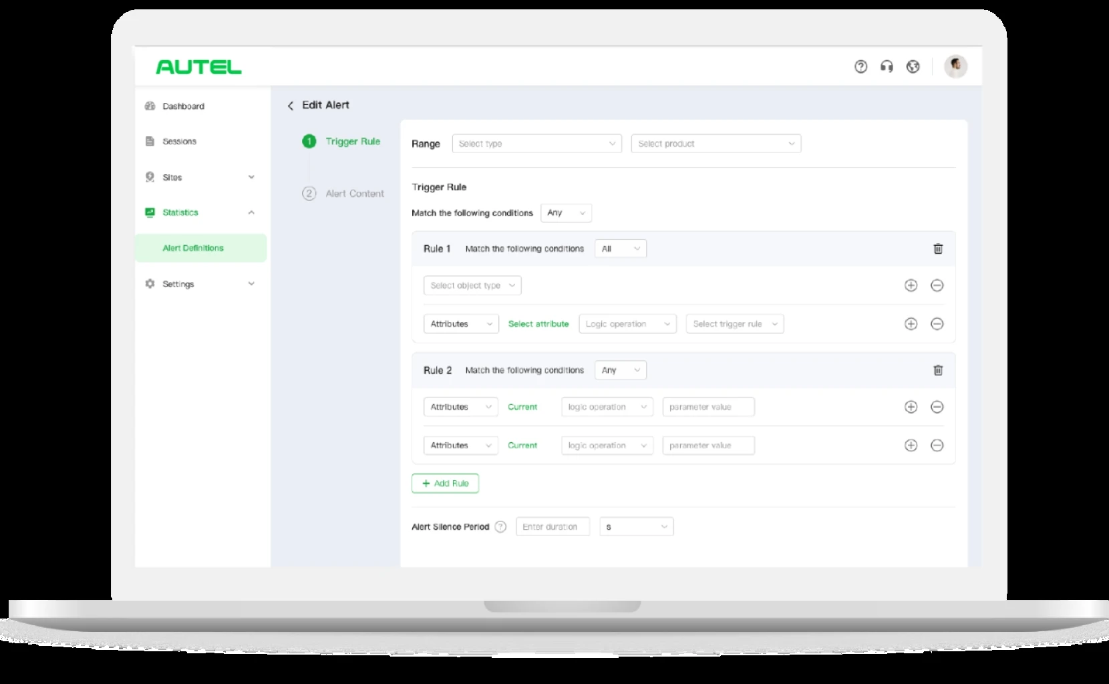Delete Rule 1 with trash icon

tap(938, 248)
